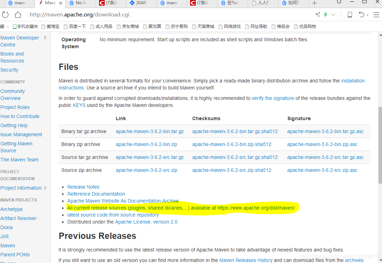
Task: Expand the Maven Developer Centre chevron
Action: coord(45,38)
